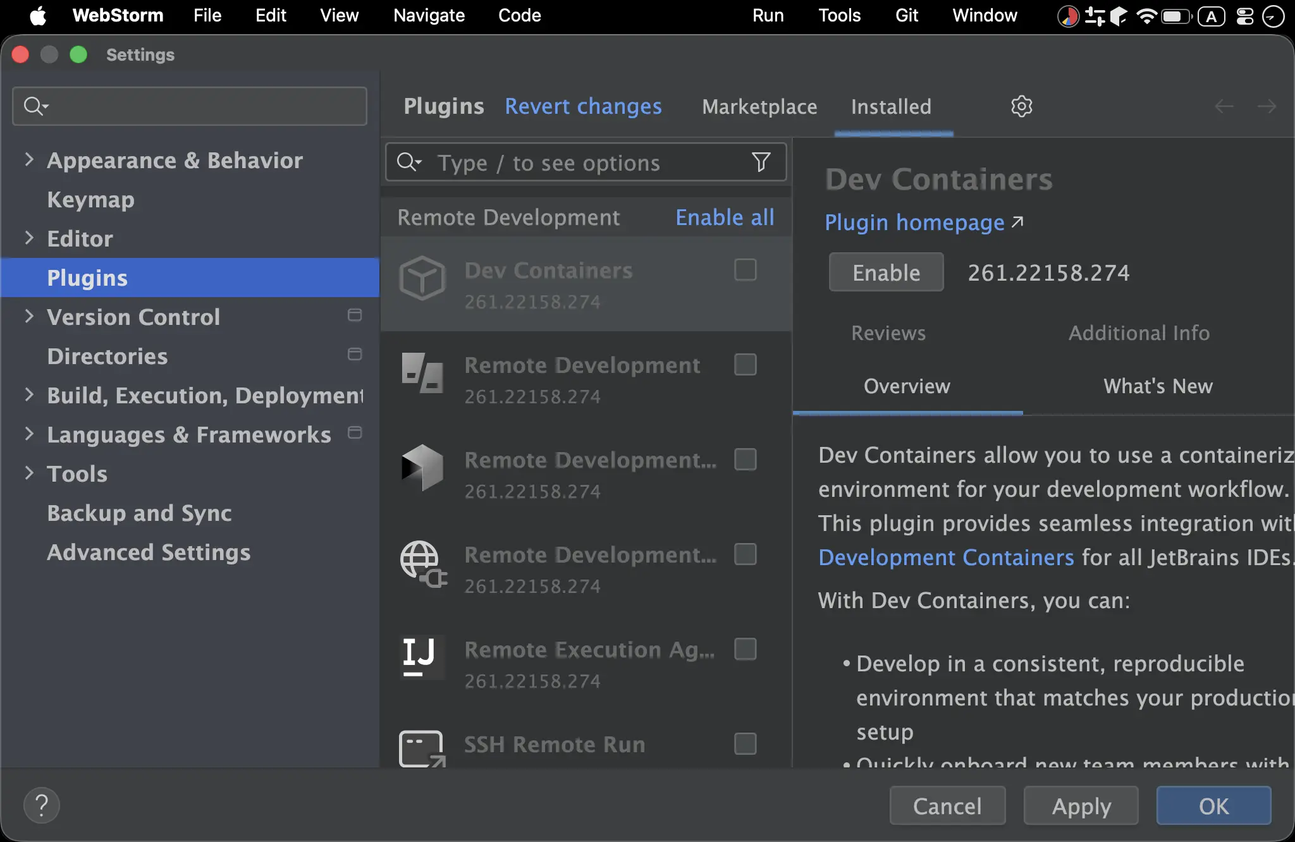Click the Remote Execution Agent IJ icon
The height and width of the screenshot is (842, 1295).
(x=422, y=657)
